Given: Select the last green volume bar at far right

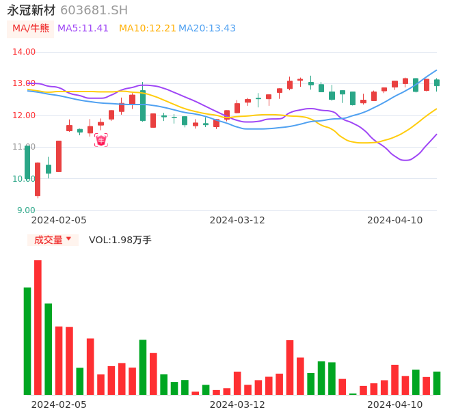Looking at the screenshot, I should point(437,383).
